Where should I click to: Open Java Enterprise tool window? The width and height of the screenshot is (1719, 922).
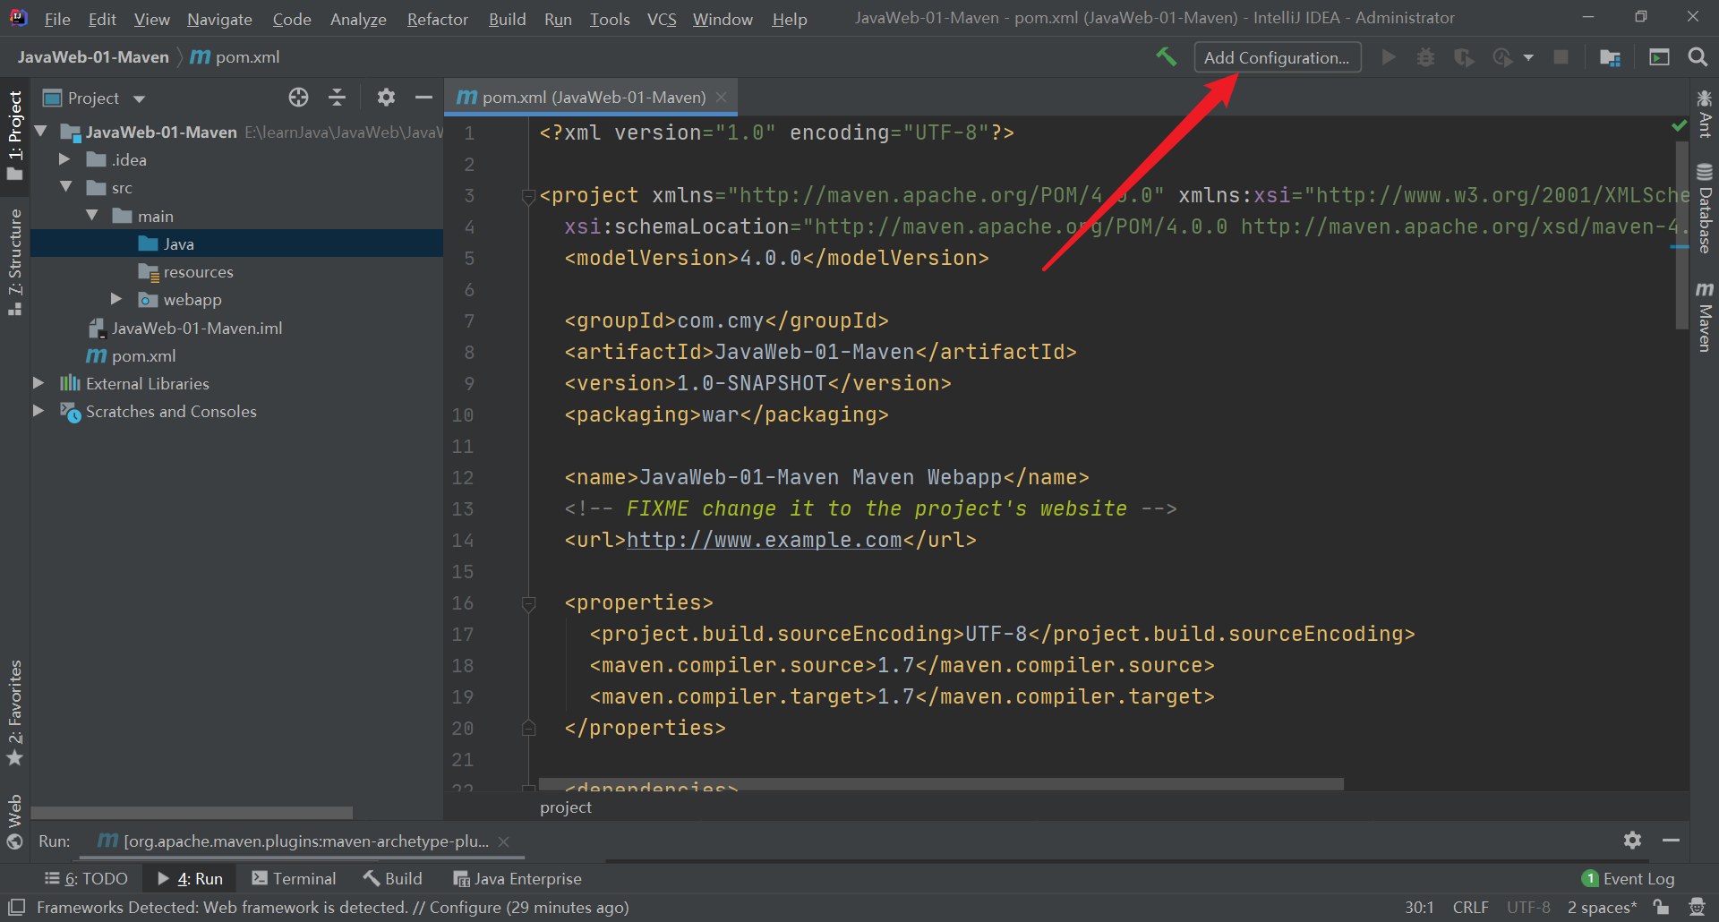[x=517, y=878]
